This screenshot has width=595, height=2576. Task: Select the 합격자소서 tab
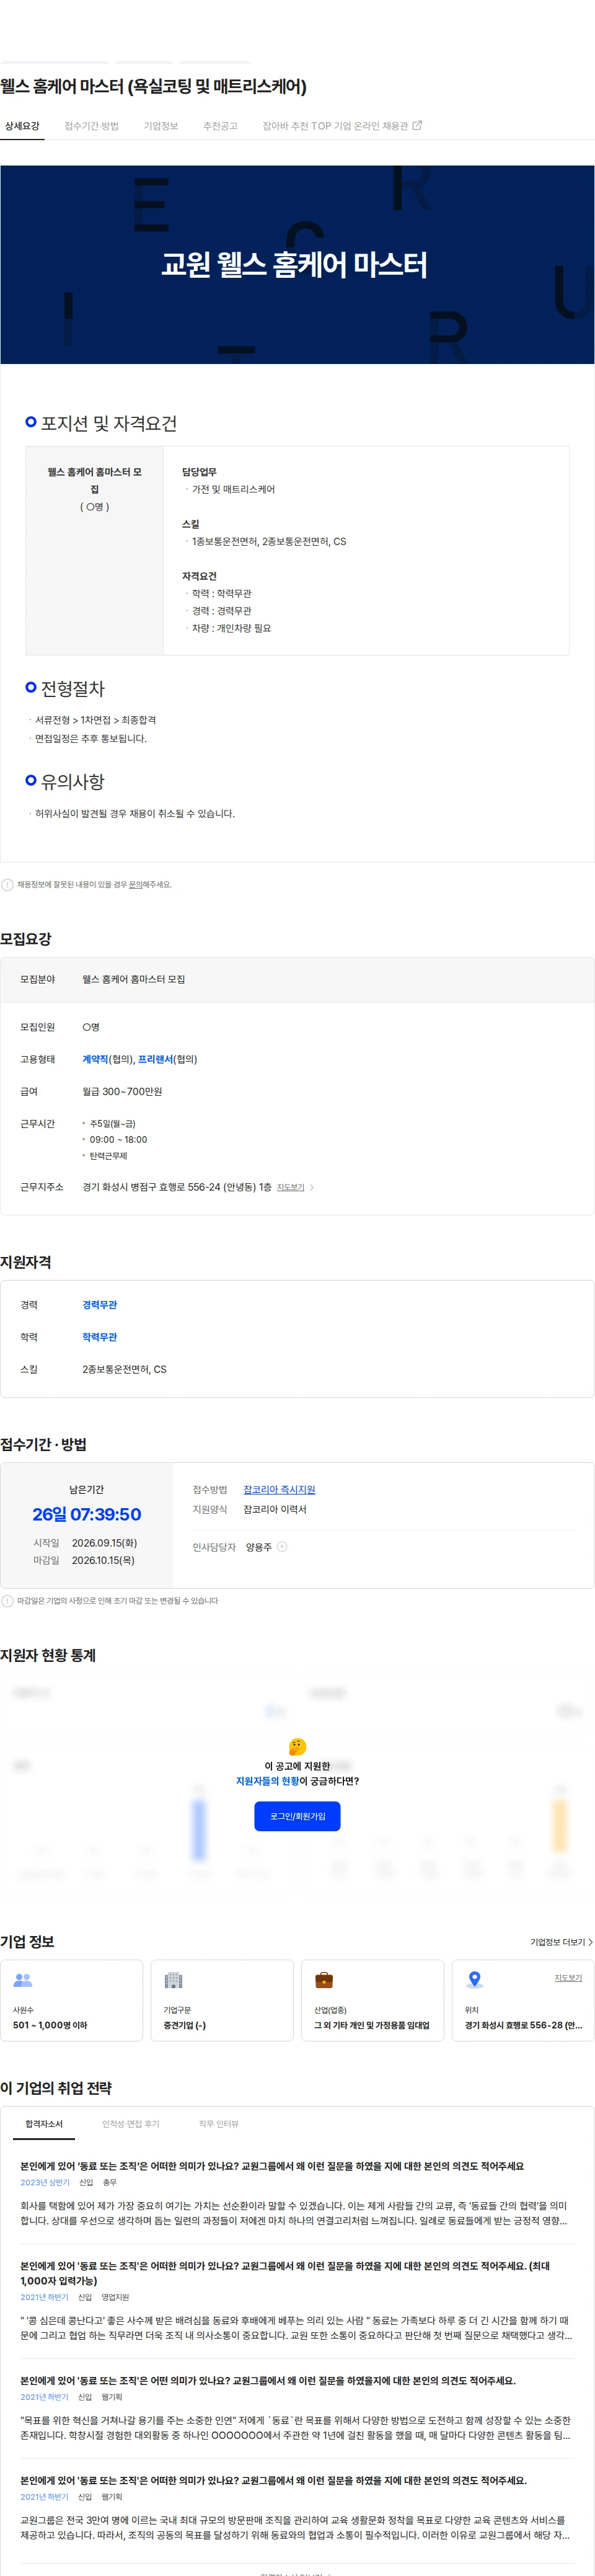(44, 2124)
